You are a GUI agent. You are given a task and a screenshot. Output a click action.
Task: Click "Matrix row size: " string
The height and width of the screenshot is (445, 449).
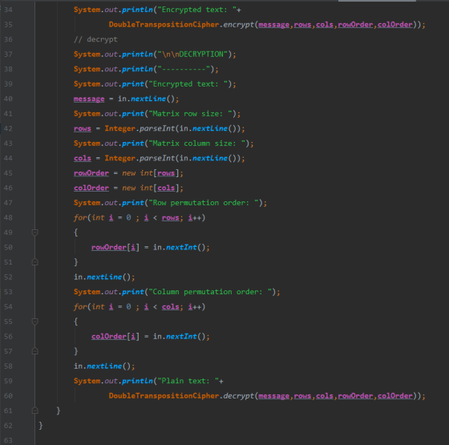190,114
